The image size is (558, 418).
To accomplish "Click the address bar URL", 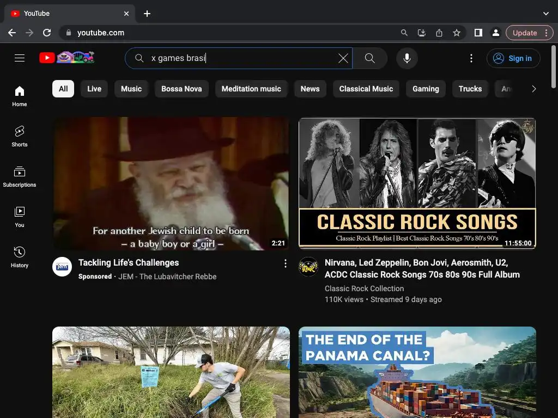I will pos(101,33).
